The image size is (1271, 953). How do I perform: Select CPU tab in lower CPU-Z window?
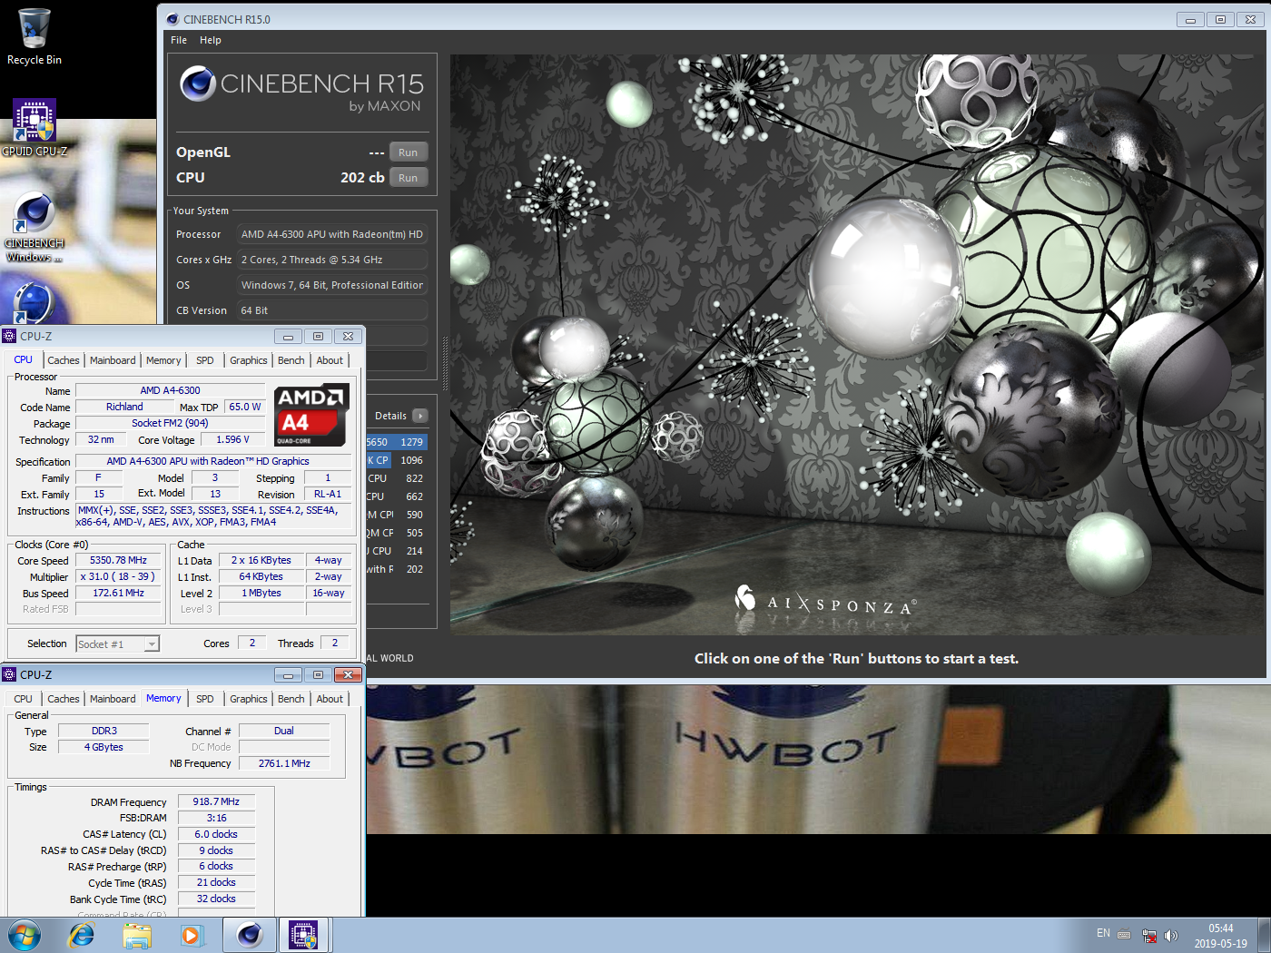coord(23,699)
